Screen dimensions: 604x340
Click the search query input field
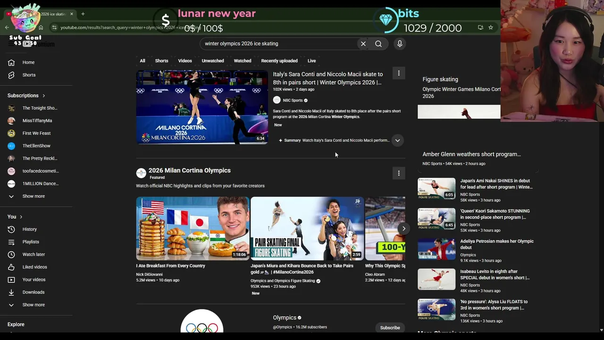coord(278,43)
